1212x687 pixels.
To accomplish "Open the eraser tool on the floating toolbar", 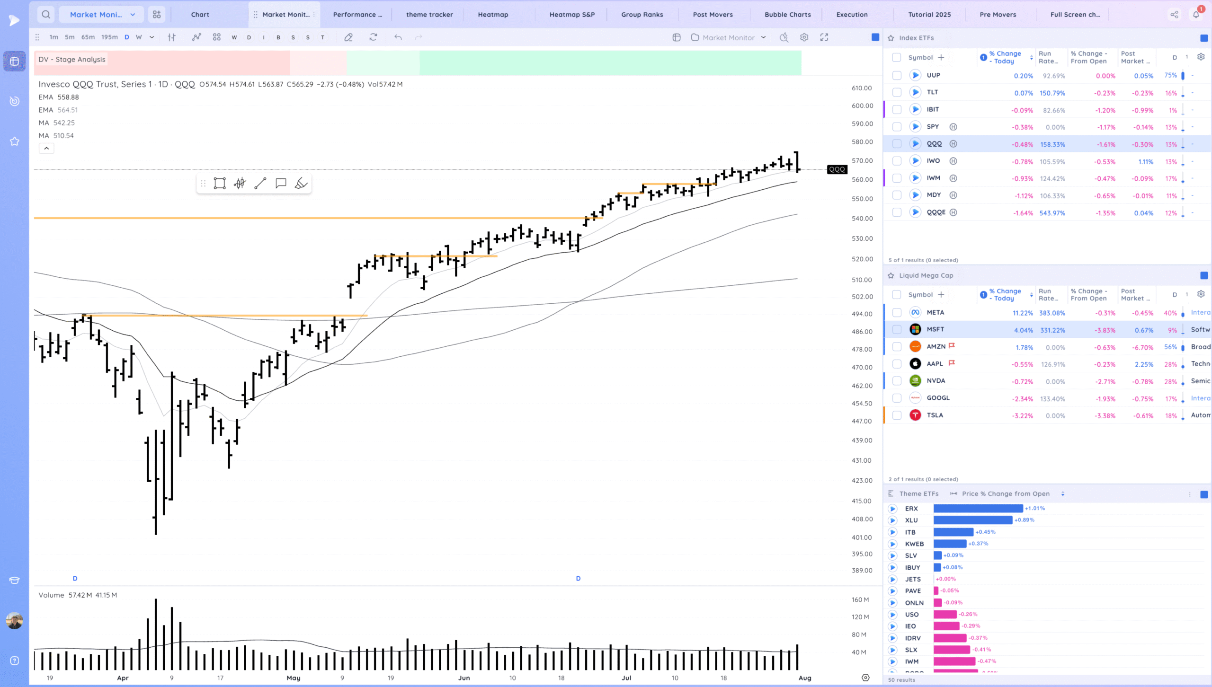I will tap(301, 183).
